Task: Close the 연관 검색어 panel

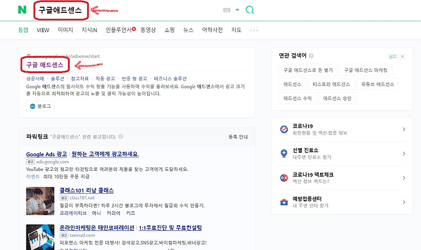Action: [402, 56]
